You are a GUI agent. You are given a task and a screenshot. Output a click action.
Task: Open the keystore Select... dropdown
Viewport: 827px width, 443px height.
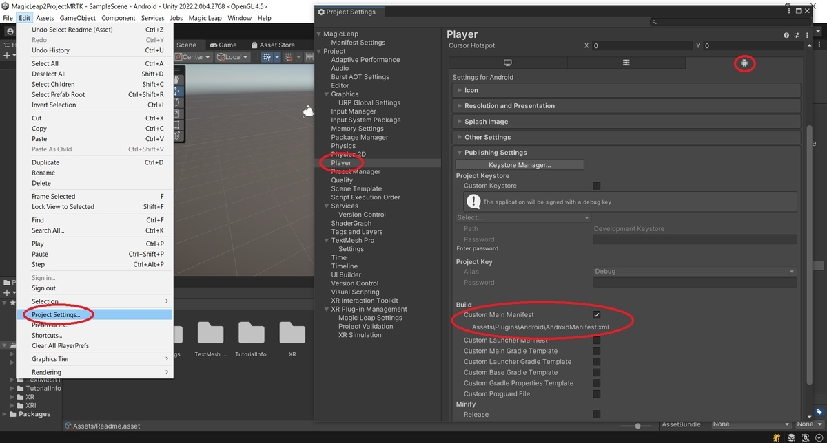click(x=523, y=217)
